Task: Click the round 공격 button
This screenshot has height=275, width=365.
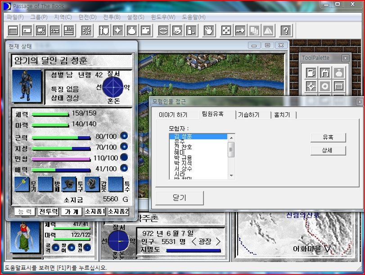Action: pos(56,248)
